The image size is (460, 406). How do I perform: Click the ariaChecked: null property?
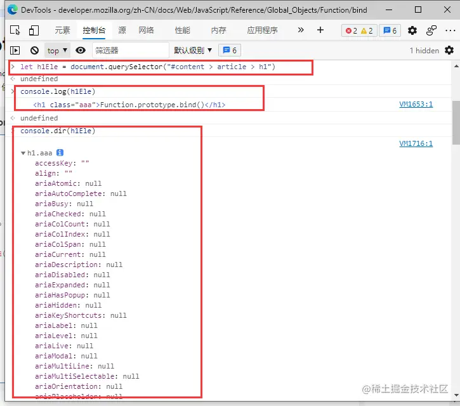[70, 214]
